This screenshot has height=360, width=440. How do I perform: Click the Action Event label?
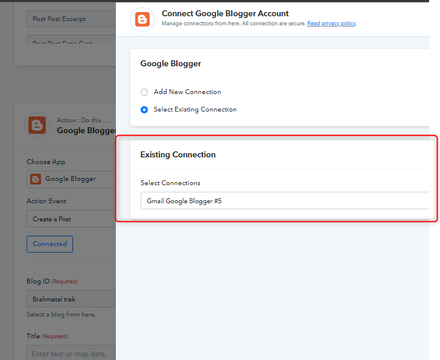point(46,201)
